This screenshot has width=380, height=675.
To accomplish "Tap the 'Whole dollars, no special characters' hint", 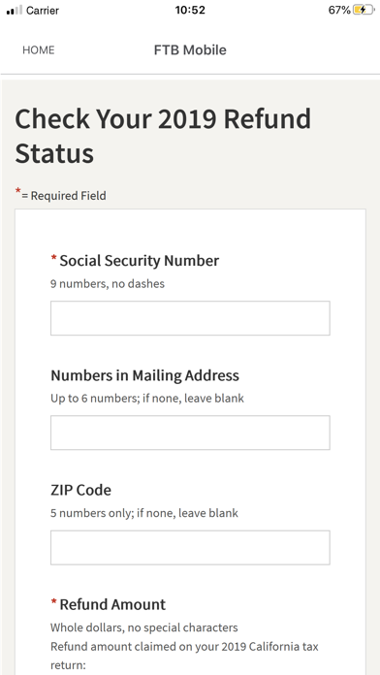I will pyautogui.click(x=144, y=627).
